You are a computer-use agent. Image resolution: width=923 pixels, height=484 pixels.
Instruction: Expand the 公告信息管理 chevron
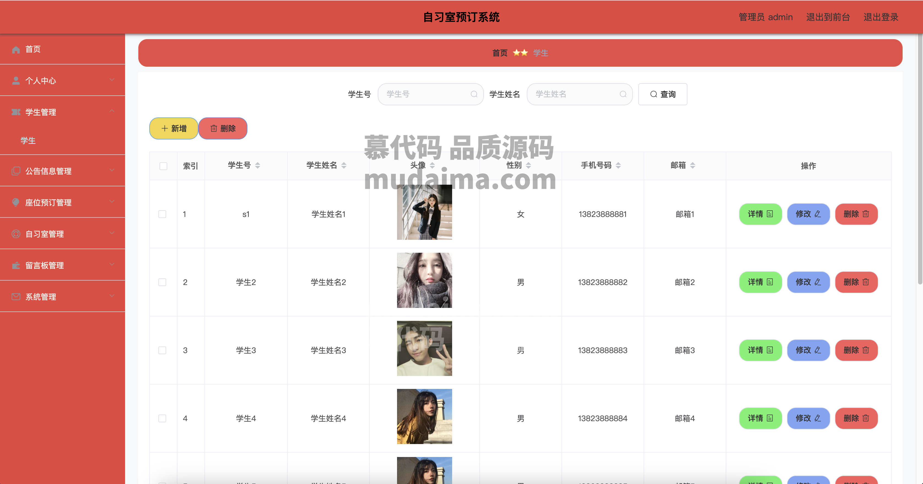tap(112, 170)
